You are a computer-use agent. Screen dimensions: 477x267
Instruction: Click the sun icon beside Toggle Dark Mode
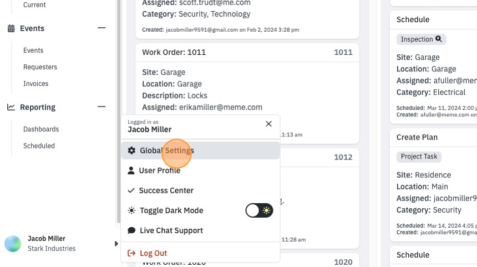pos(131,210)
